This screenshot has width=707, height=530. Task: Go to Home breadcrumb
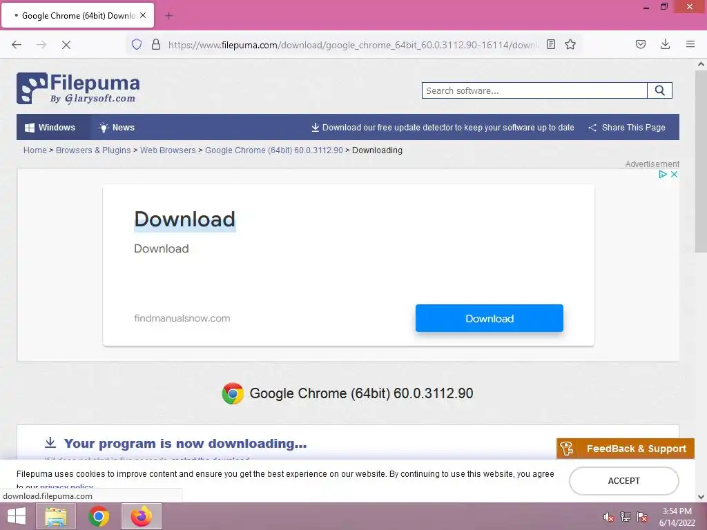[x=35, y=150]
